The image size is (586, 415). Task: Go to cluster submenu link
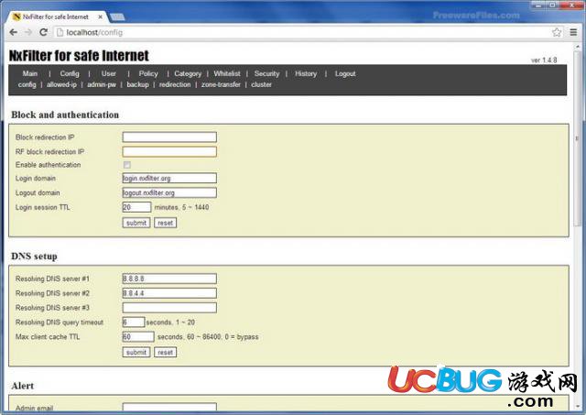261,84
